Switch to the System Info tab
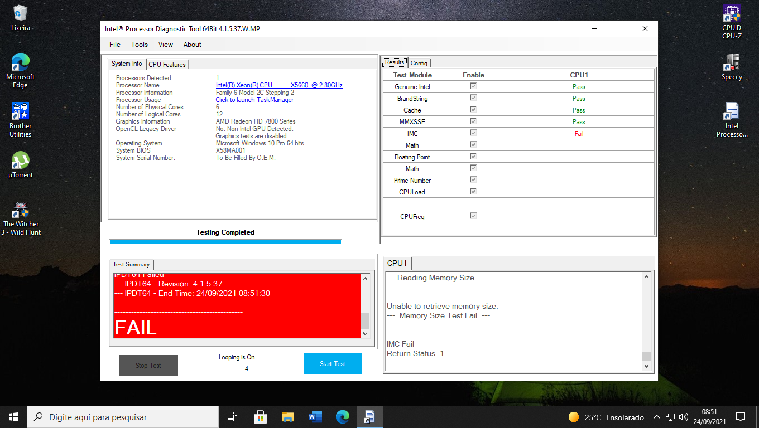 pyautogui.click(x=127, y=64)
